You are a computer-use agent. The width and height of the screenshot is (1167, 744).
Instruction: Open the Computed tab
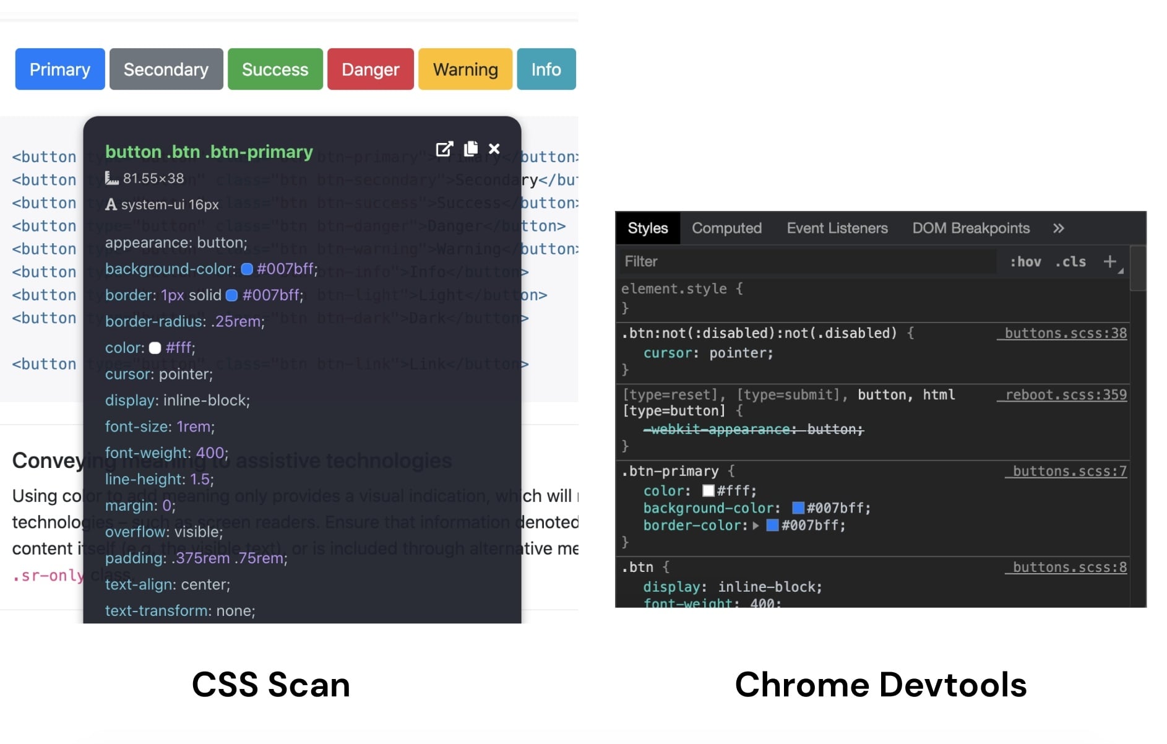tap(726, 228)
